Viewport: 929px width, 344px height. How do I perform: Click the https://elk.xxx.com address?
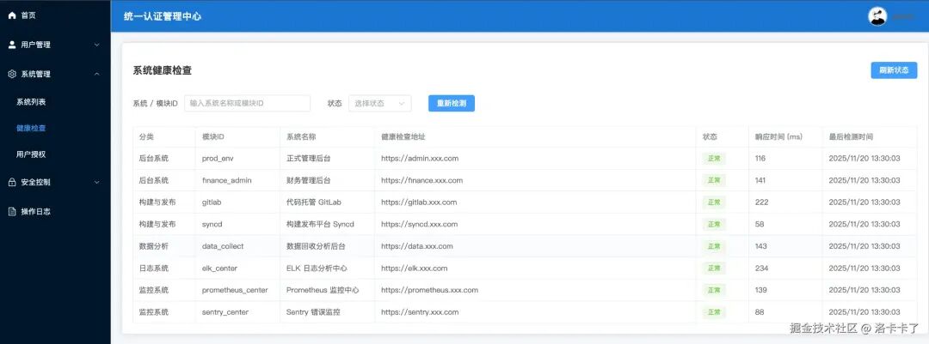415,269
